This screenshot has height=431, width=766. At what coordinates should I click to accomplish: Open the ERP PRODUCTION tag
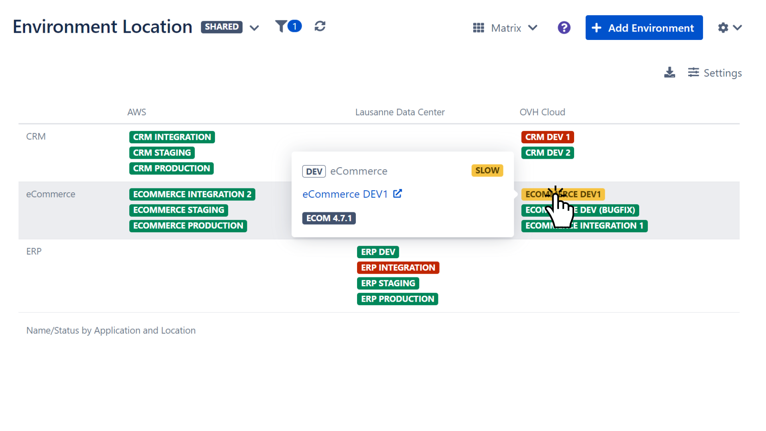(x=397, y=299)
